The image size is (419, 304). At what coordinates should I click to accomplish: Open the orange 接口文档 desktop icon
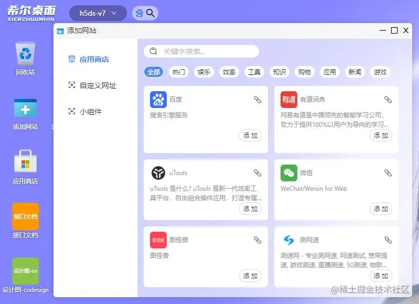point(25,216)
